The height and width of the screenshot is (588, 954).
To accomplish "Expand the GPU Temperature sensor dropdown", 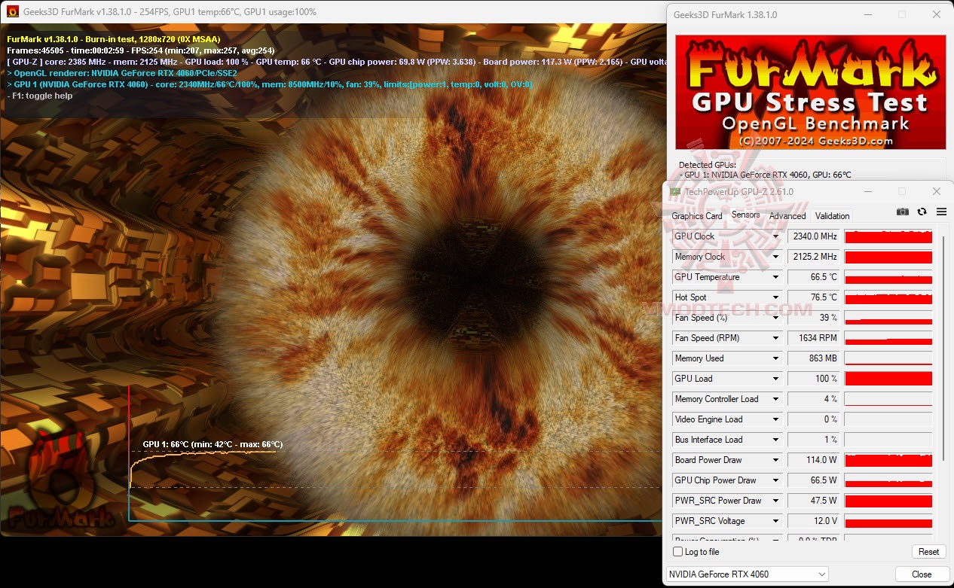I will [775, 277].
